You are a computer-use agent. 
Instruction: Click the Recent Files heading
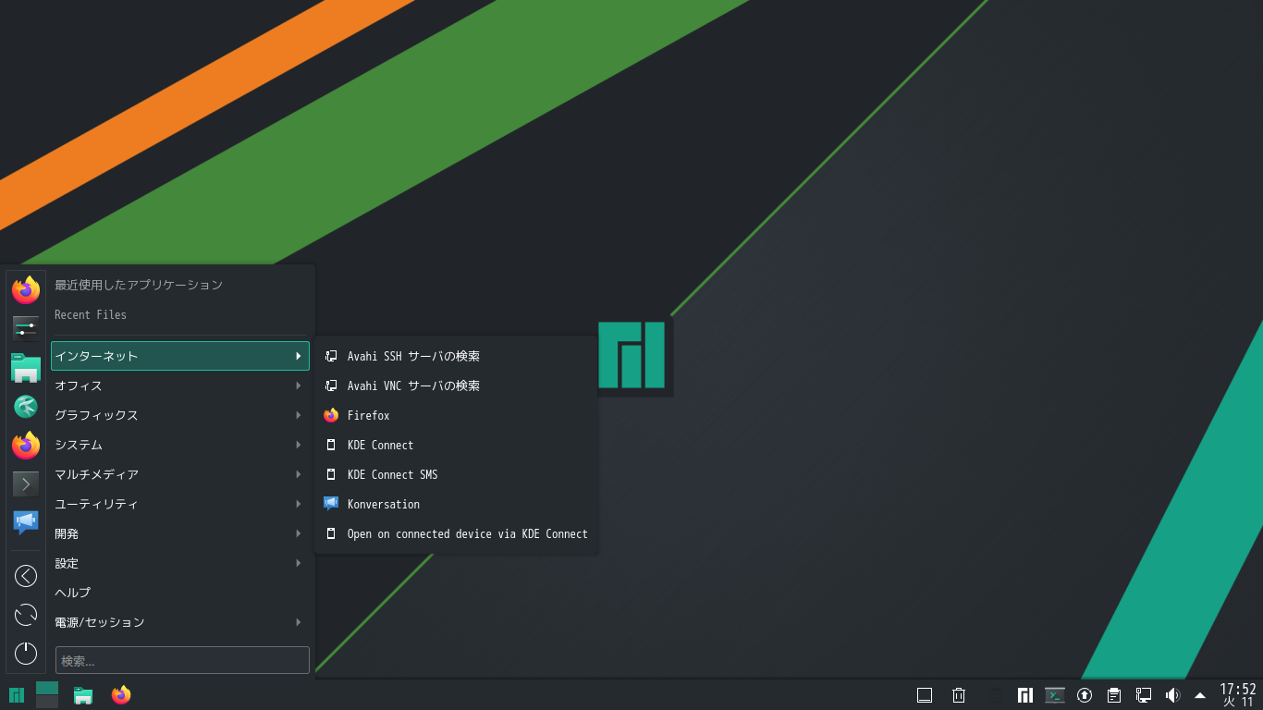pyautogui.click(x=91, y=314)
